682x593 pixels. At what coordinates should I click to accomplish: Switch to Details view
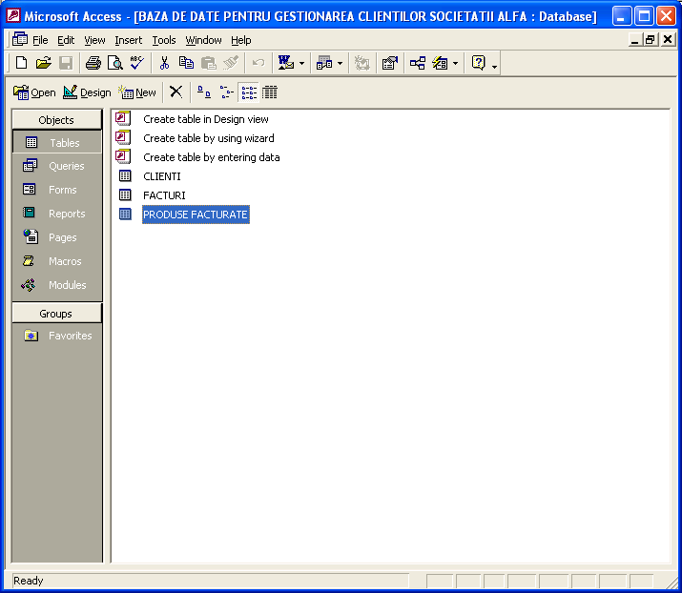tap(270, 92)
